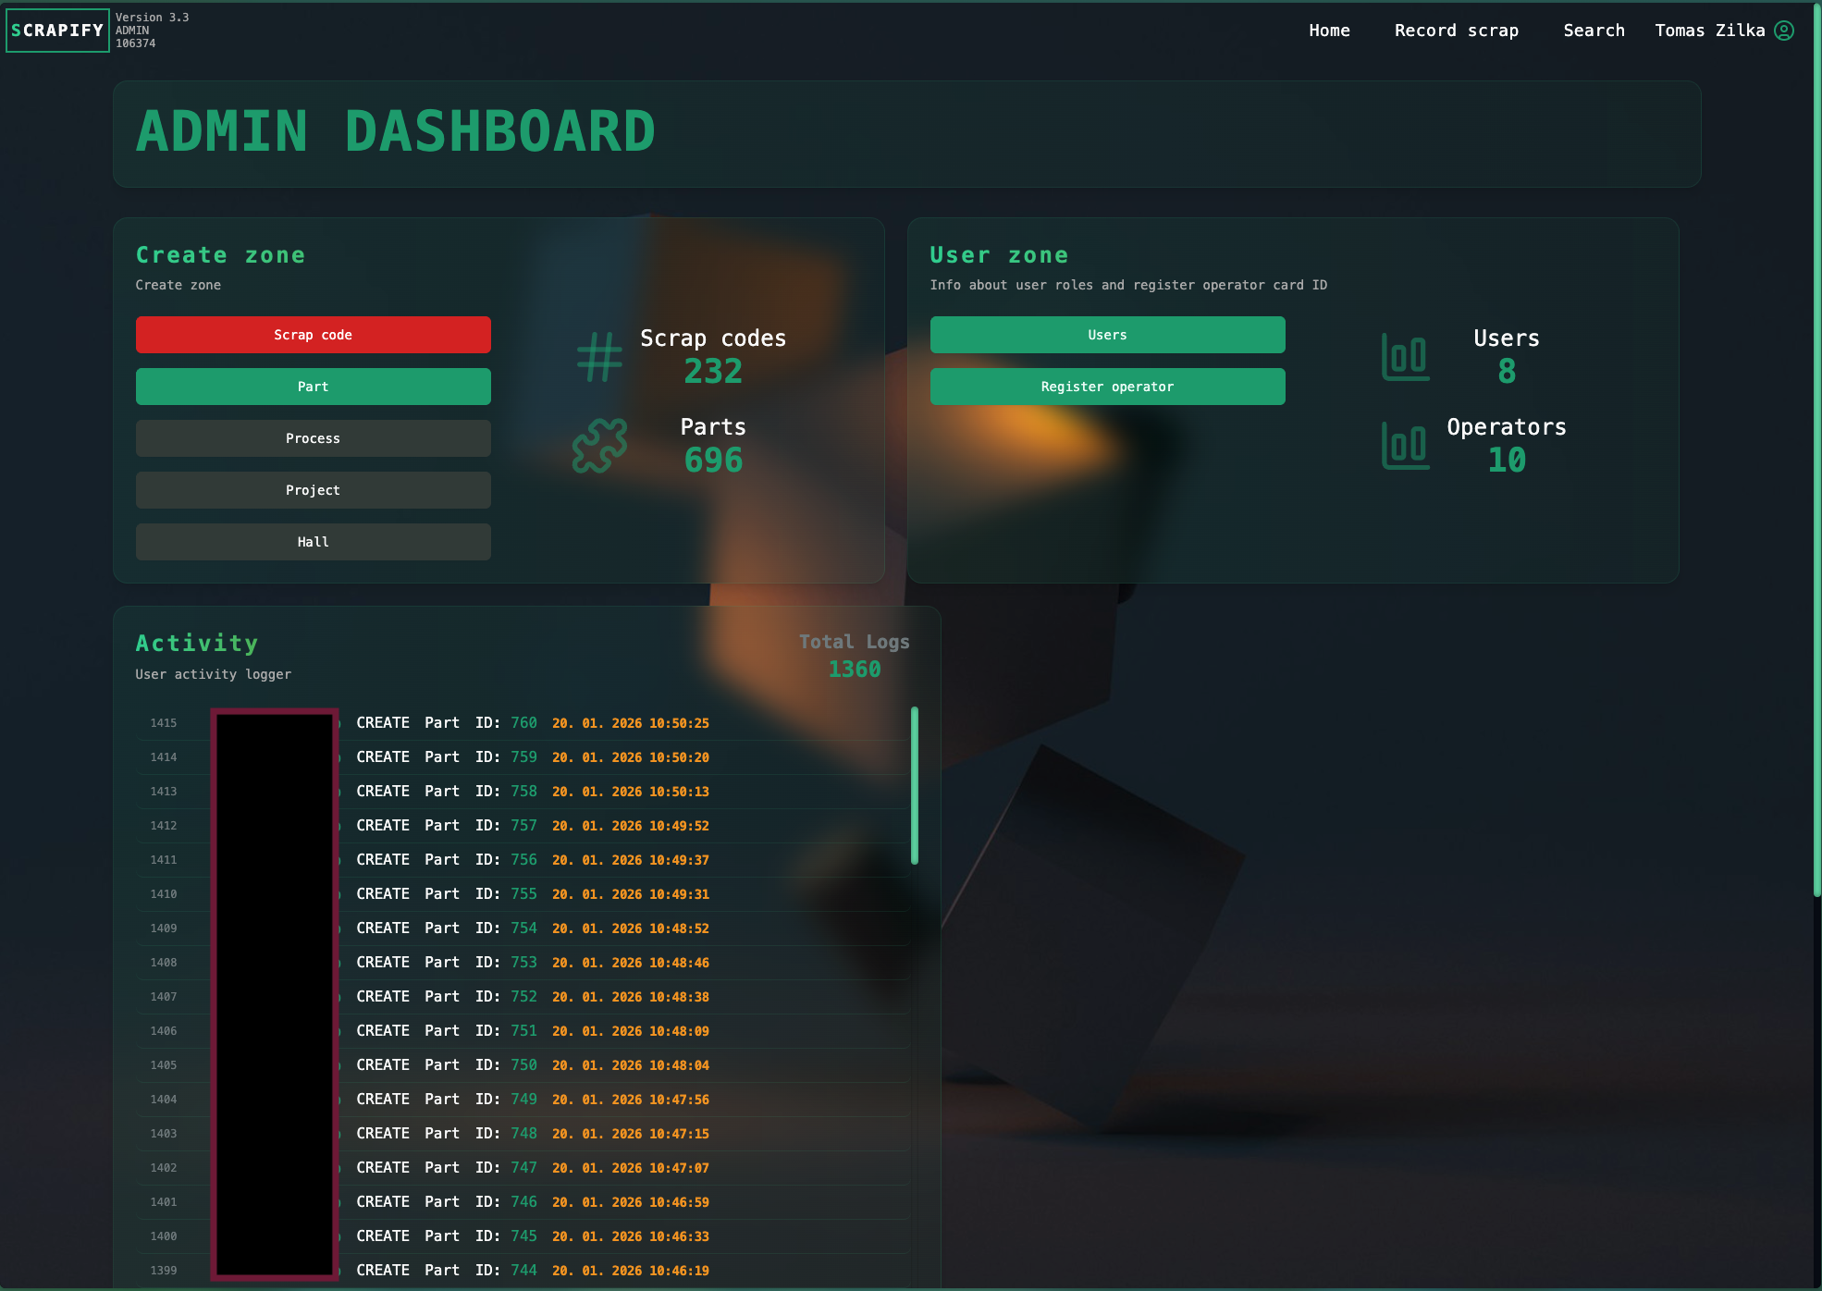This screenshot has width=1822, height=1291.
Task: Click the green Part button
Action: pyautogui.click(x=313, y=387)
